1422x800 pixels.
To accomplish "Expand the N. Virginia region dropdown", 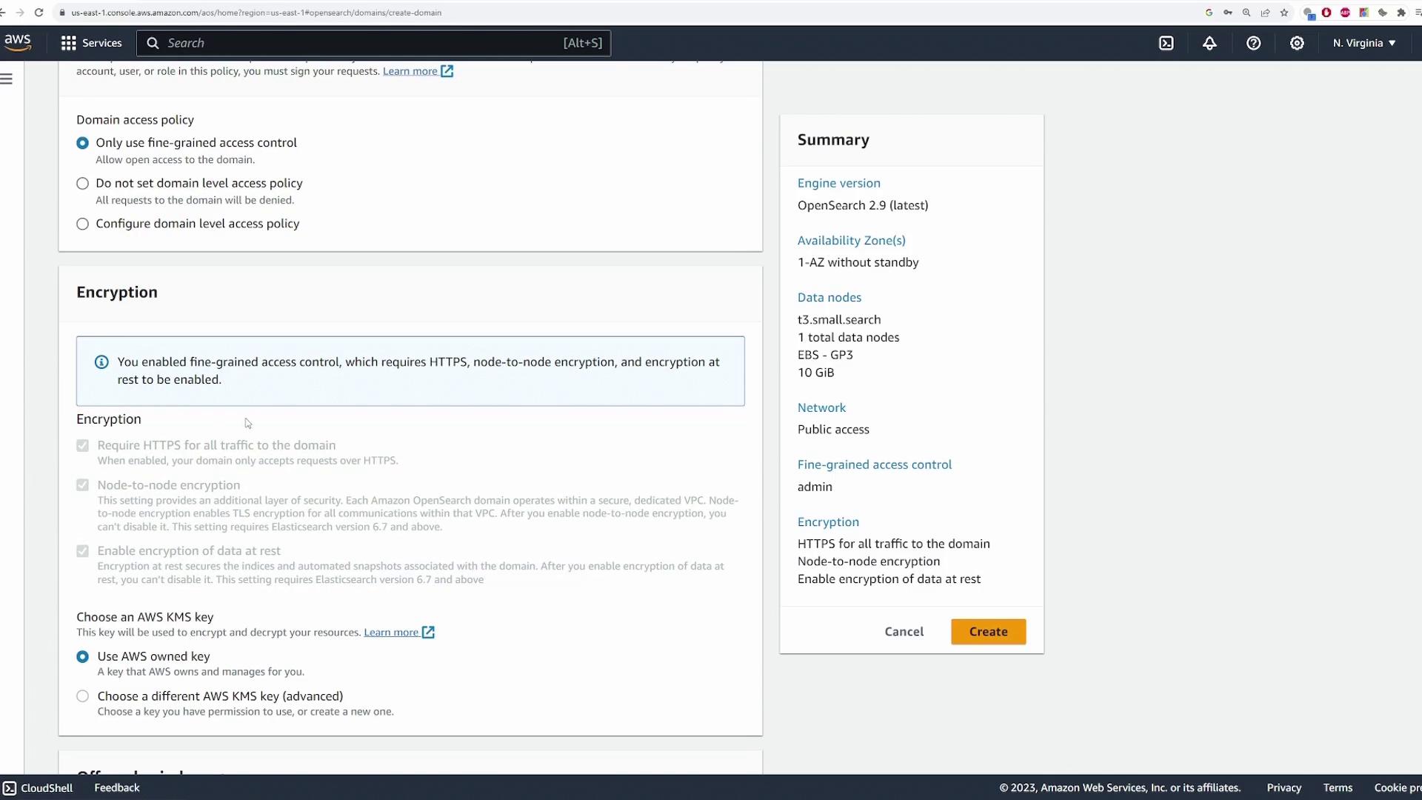I will tap(1363, 43).
